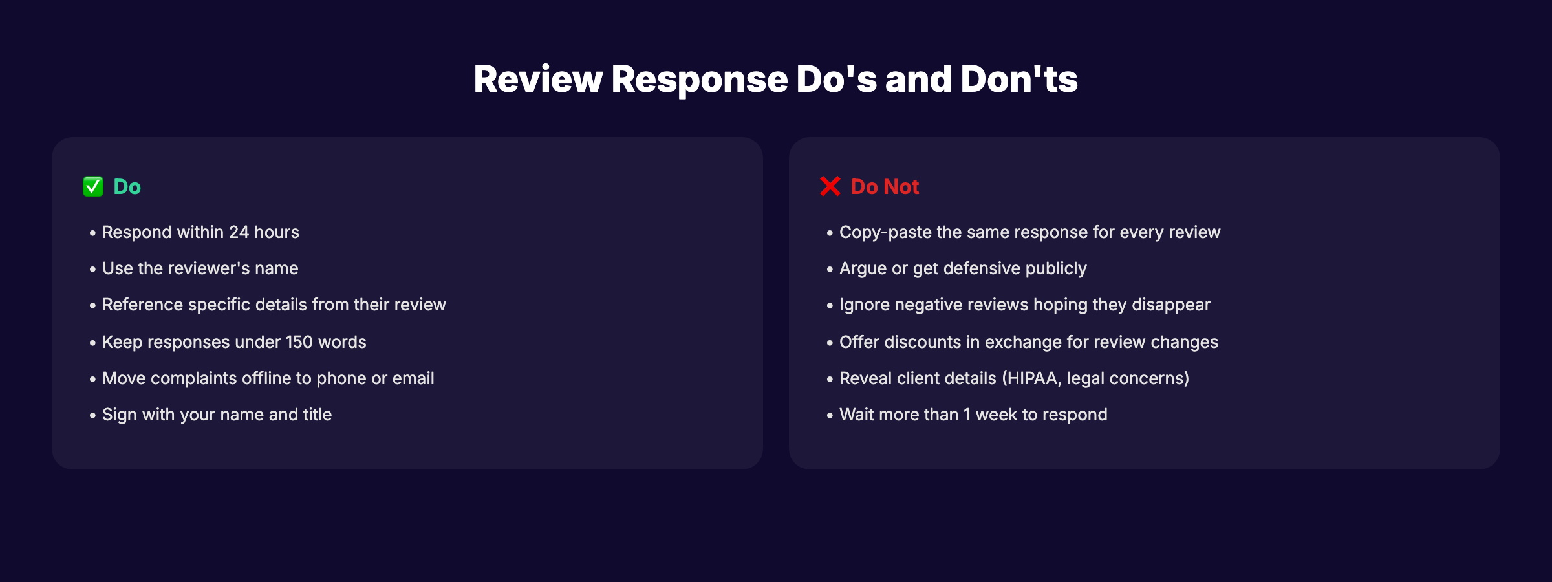1552x582 pixels.
Task: Select 'Reveal client details (HIPAA, legal concerns)'
Action: coord(1014,378)
